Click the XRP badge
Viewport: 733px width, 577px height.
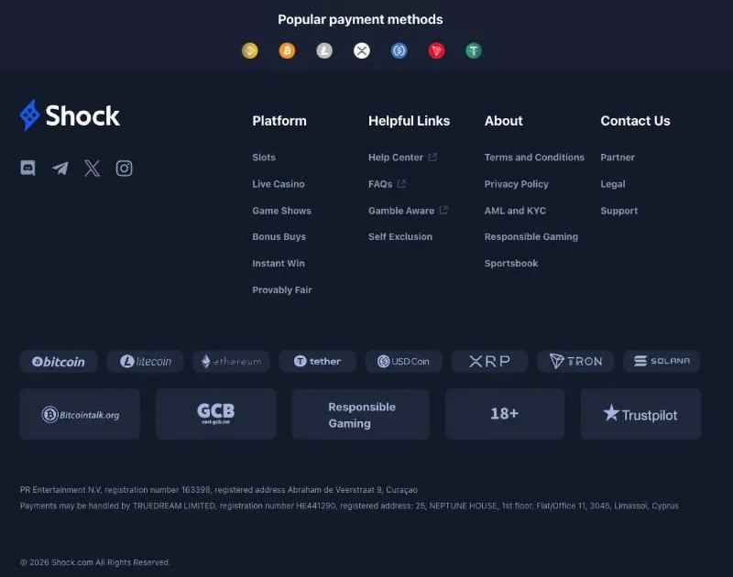(489, 361)
